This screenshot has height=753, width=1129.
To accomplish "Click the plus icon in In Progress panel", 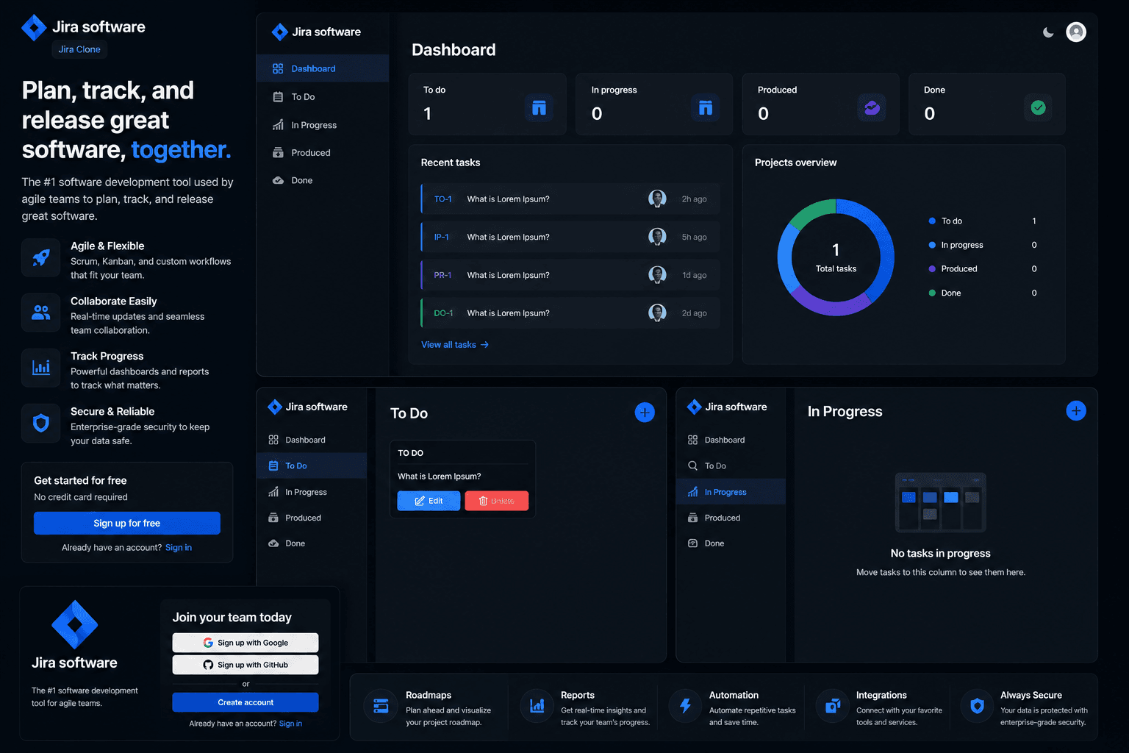I will [x=1076, y=411].
